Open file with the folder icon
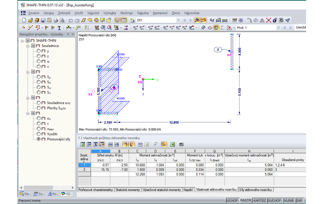This screenshot has width=324, height=204. pos(30,20)
